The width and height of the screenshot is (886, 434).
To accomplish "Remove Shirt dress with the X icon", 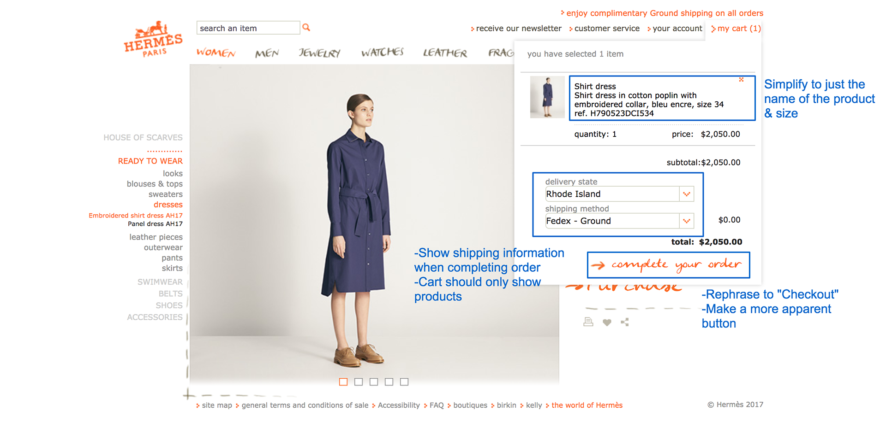I will point(741,80).
